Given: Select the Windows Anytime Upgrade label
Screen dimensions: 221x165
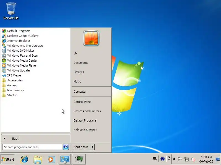Looking at the screenshot, I should pyautogui.click(x=25, y=46).
